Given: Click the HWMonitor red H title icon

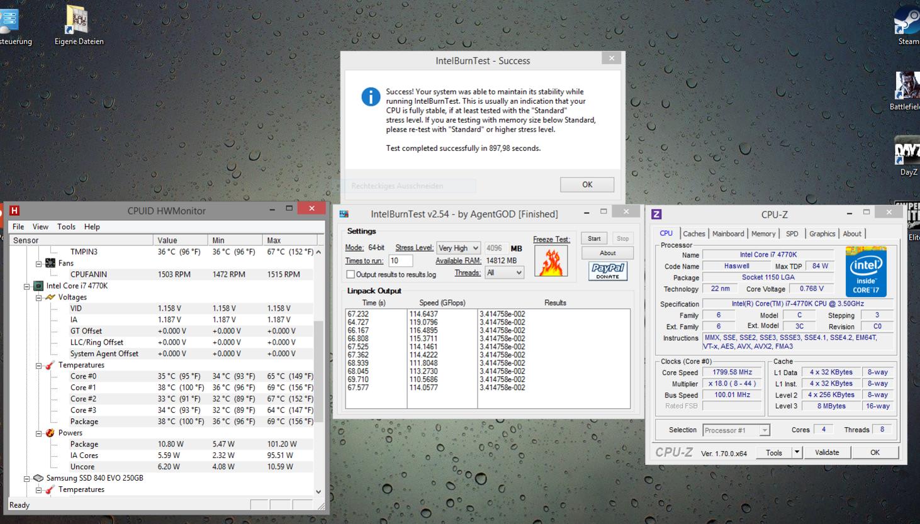Looking at the screenshot, I should (14, 211).
